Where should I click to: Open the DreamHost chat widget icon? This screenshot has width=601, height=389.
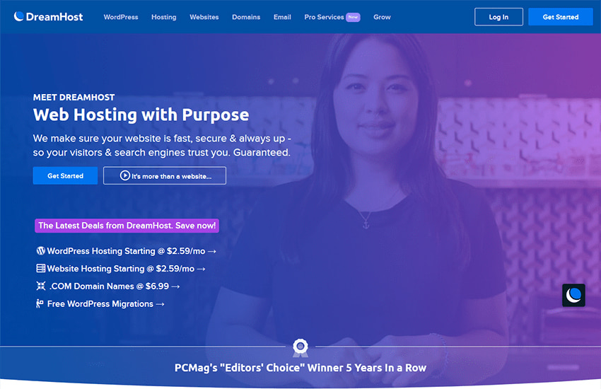[573, 295]
